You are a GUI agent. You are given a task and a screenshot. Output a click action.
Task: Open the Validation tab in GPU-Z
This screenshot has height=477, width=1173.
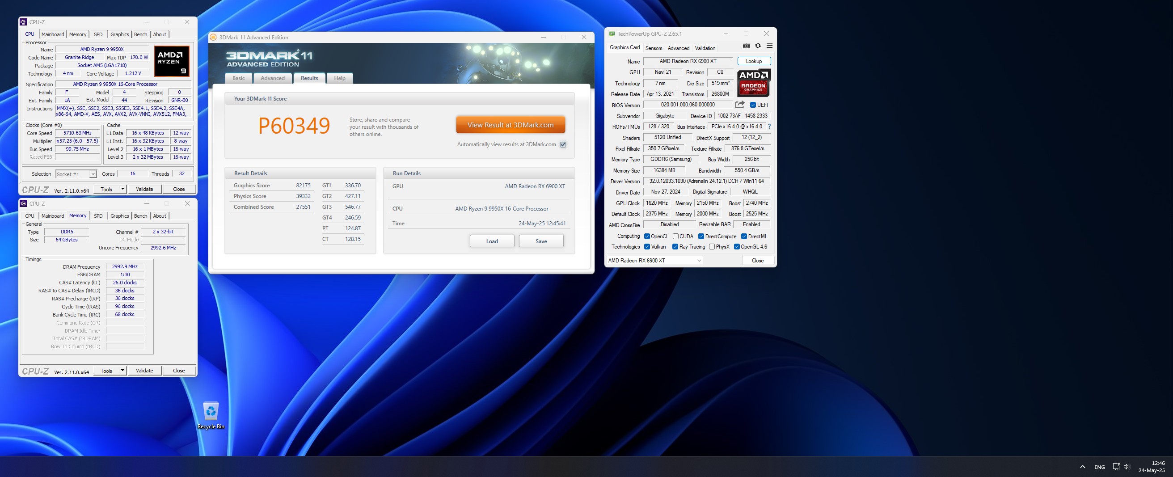click(x=705, y=48)
